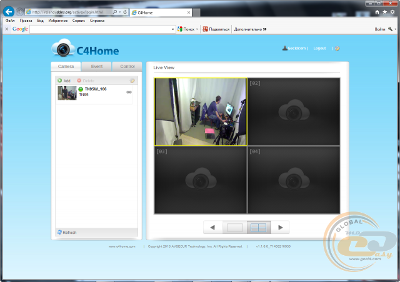Image resolution: width=400 pixels, height=282 pixels.
Task: Select the live camera feed in channel one
Action: click(x=201, y=112)
